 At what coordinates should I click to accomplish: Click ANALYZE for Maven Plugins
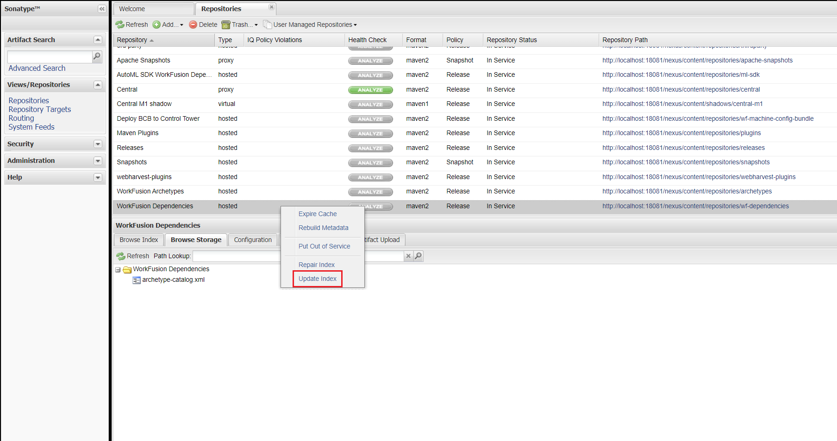pyautogui.click(x=370, y=133)
